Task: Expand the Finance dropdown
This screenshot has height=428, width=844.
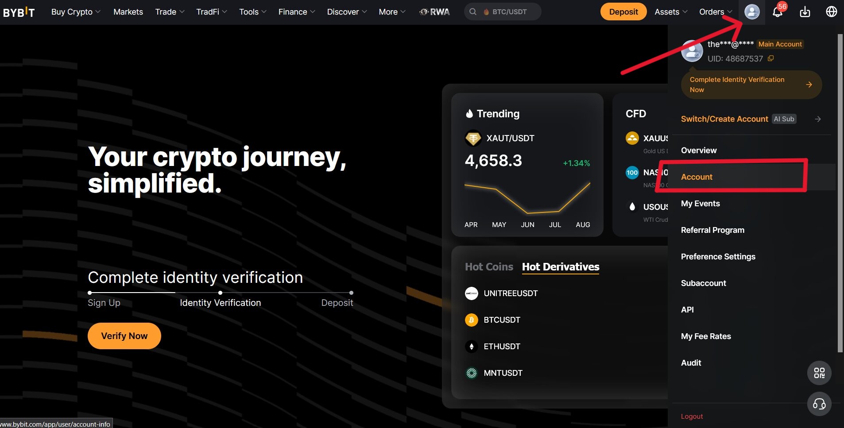Action: (x=297, y=12)
